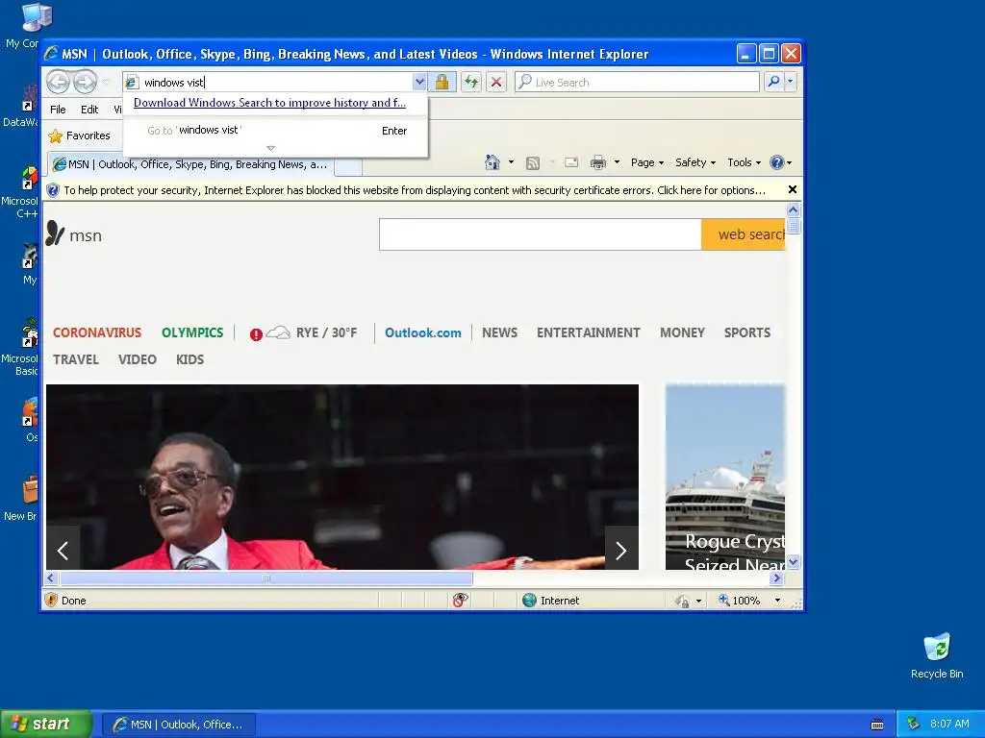
Task: Click the Internet zone globe in status bar
Action: click(x=530, y=601)
